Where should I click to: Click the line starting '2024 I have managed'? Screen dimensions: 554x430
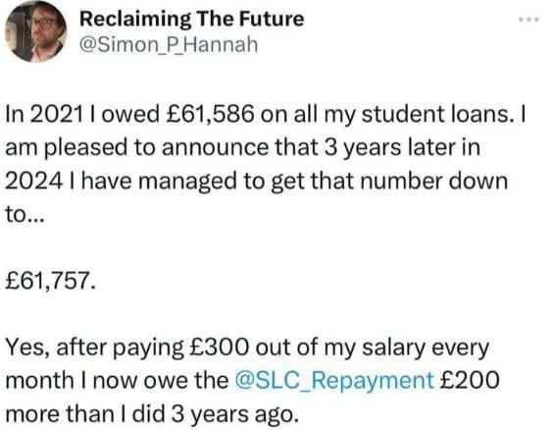click(257, 181)
